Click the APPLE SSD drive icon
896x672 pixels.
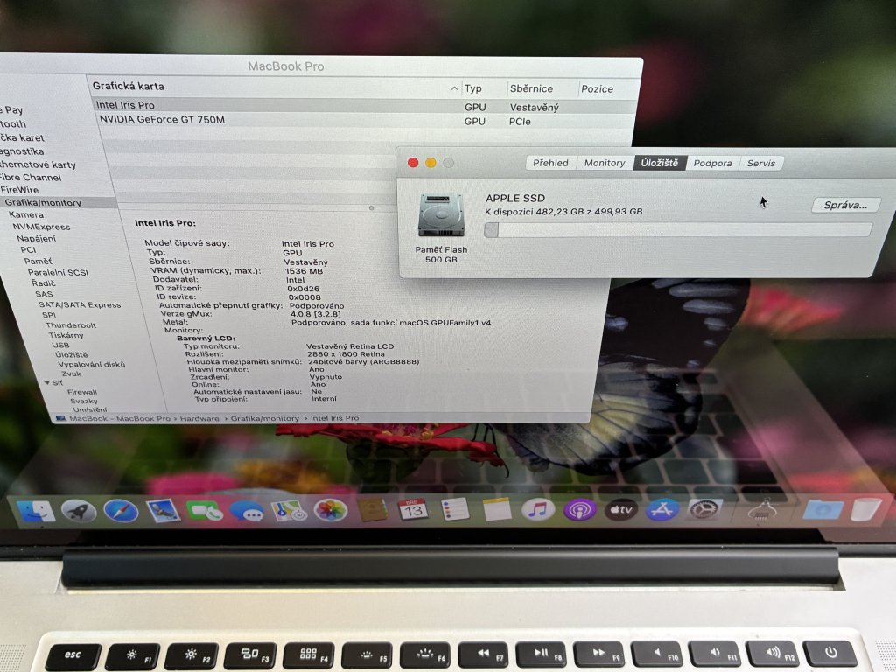(441, 215)
